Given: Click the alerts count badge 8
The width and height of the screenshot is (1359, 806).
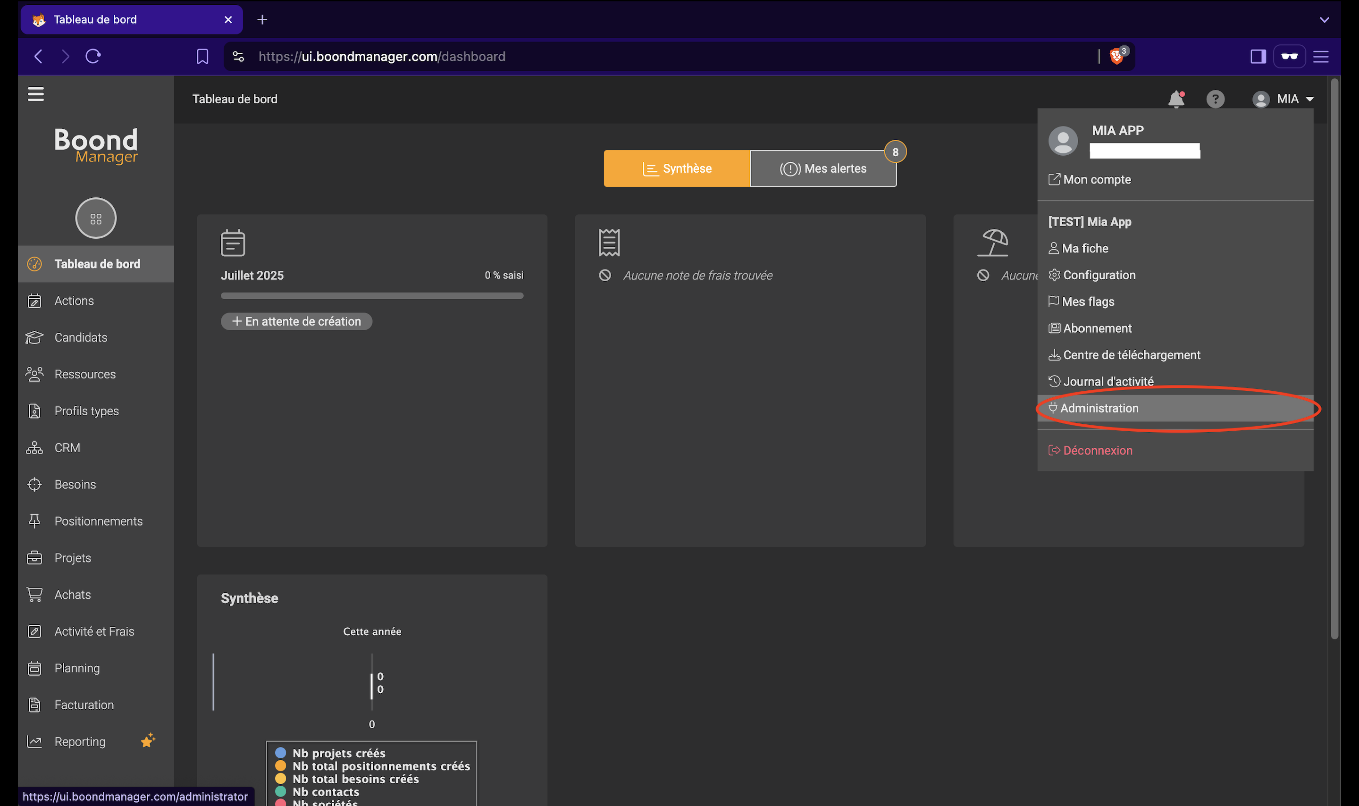Looking at the screenshot, I should point(895,152).
